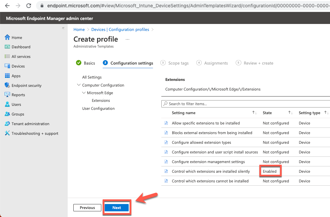This screenshot has width=330, height=217.
Task: Select User Configuration in the tree
Action: [x=98, y=108]
